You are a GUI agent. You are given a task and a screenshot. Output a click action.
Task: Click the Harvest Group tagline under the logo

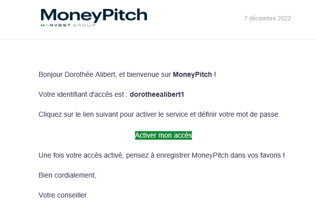[68, 25]
